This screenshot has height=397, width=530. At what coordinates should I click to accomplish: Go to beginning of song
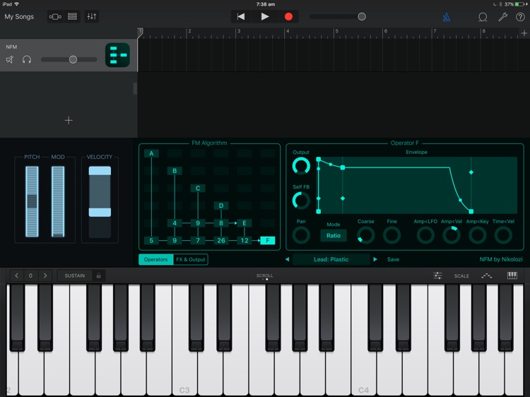click(x=241, y=16)
